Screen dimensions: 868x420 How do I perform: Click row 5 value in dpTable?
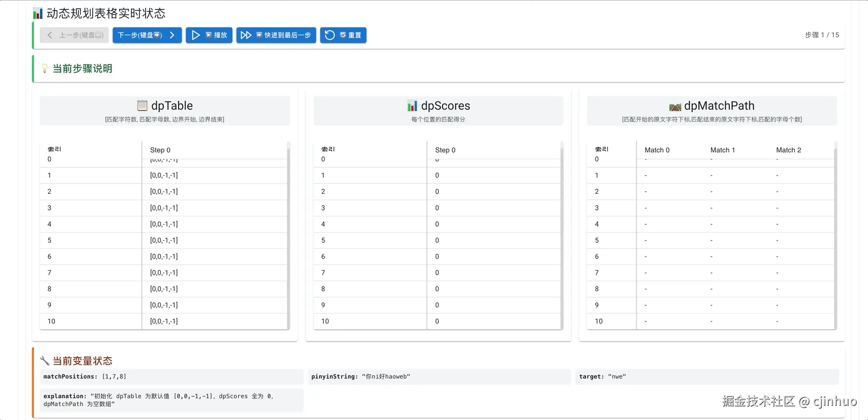click(x=164, y=240)
